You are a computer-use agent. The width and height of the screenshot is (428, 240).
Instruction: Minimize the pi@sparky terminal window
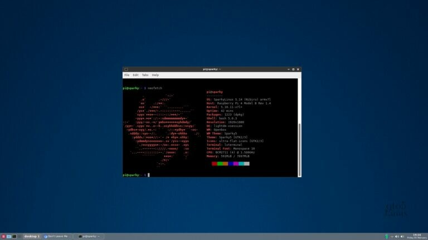[289, 69]
